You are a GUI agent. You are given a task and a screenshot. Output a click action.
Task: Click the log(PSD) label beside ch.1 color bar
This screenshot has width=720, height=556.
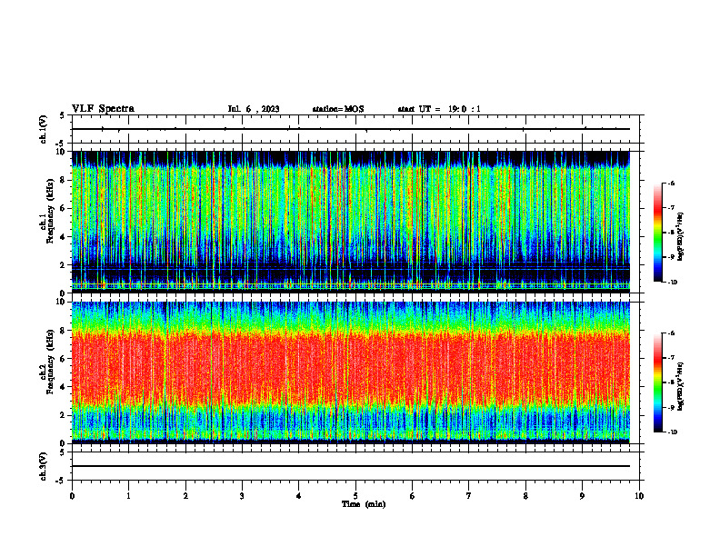(681, 237)
